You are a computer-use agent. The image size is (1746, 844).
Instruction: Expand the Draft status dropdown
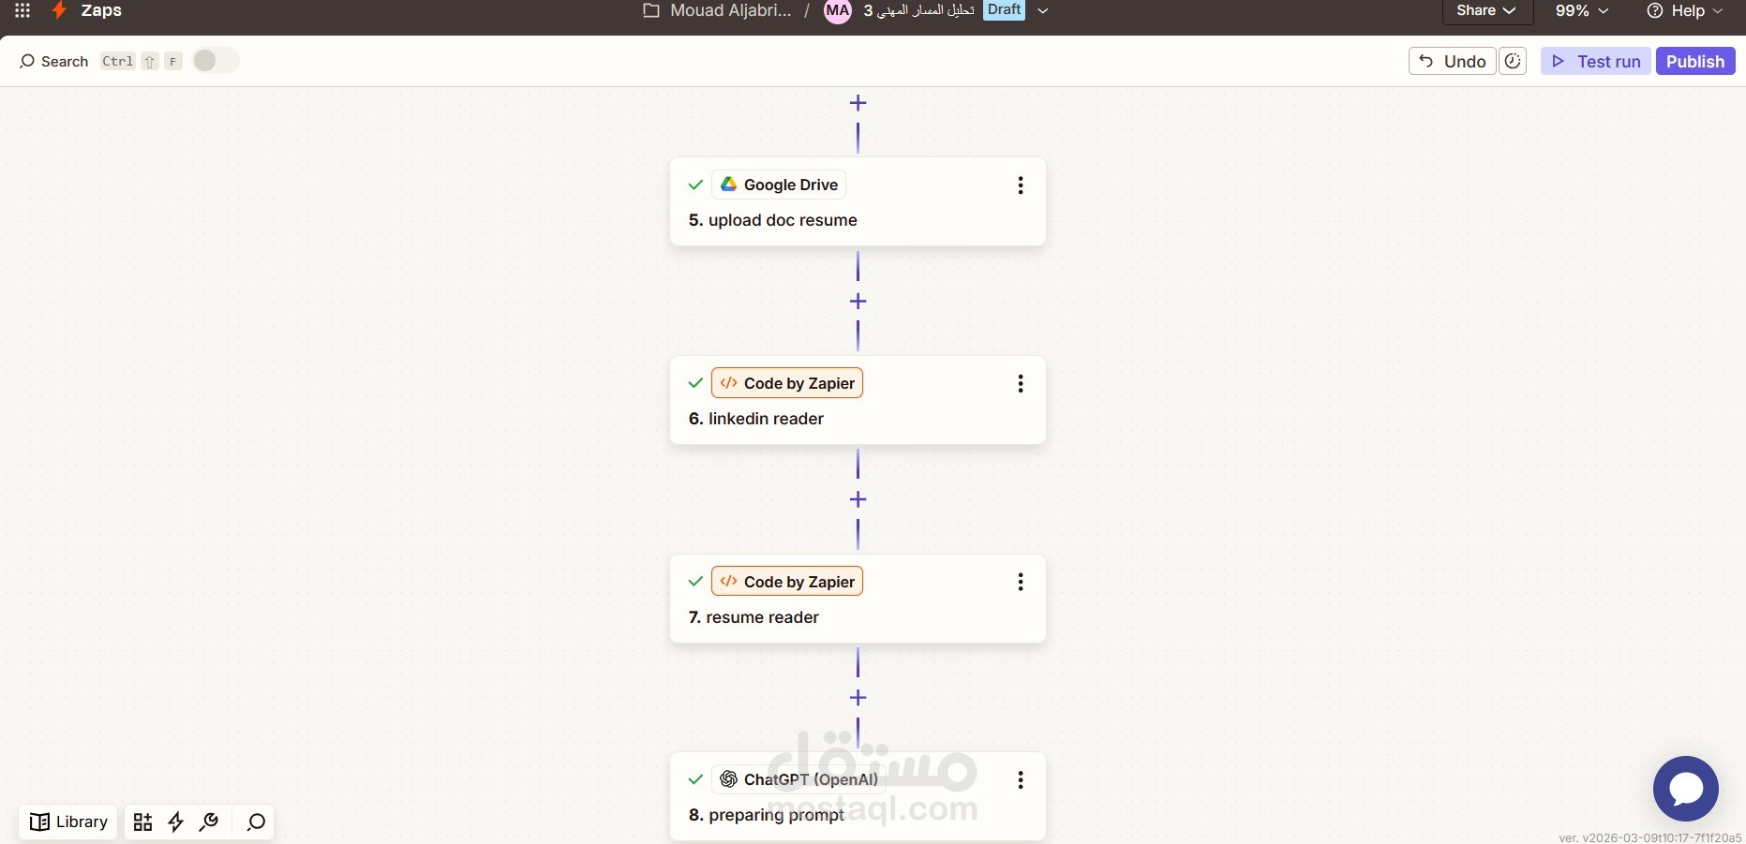pos(1043,10)
